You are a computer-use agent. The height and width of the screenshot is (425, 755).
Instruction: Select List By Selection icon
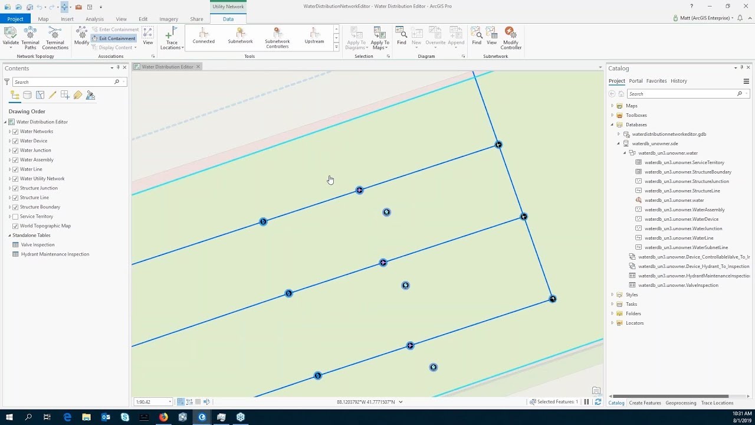pyautogui.click(x=40, y=95)
